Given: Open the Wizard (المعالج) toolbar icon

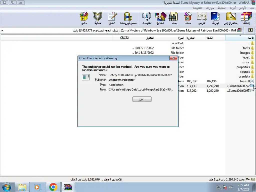Looking at the screenshot, I should pos(160,18).
